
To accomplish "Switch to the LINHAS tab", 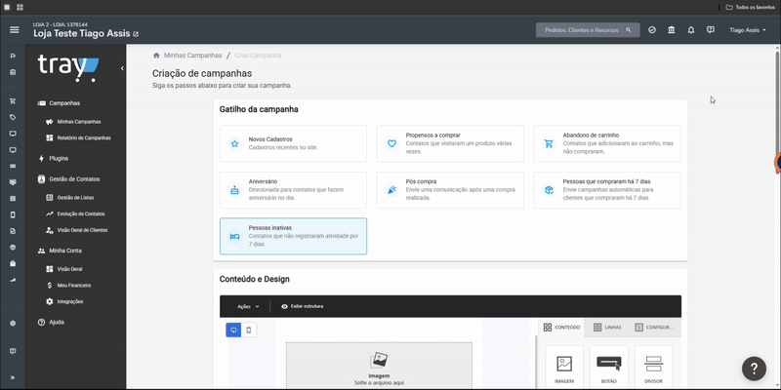I will pos(607,328).
